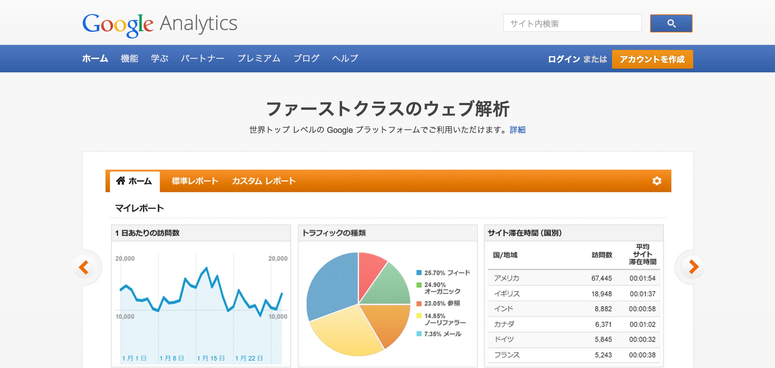This screenshot has height=368, width=775.
Task: Click the トラフィックの種類 panel title
Action: point(334,233)
